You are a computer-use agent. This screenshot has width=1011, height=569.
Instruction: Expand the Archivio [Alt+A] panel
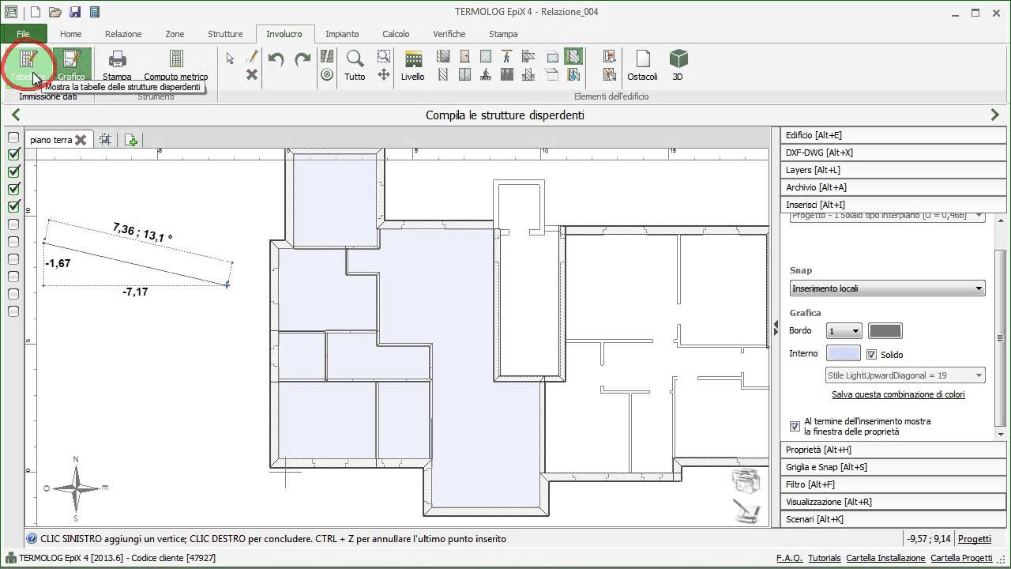coord(893,187)
